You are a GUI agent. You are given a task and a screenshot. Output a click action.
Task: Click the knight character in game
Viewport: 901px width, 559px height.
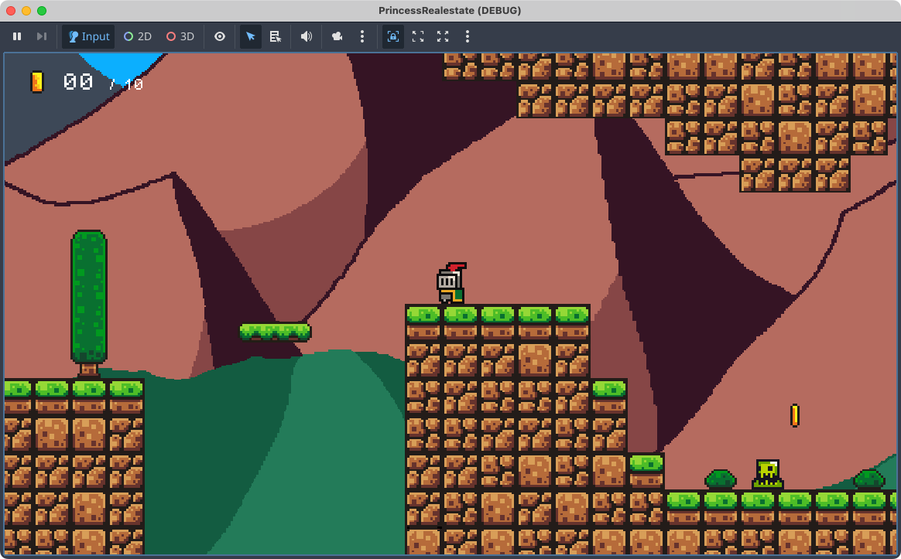pyautogui.click(x=450, y=284)
